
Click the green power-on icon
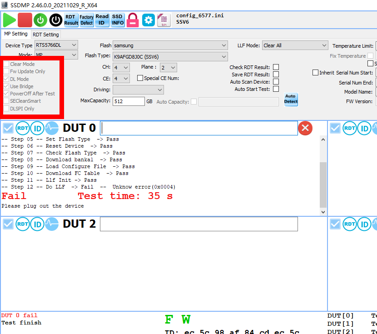coord(40,20)
